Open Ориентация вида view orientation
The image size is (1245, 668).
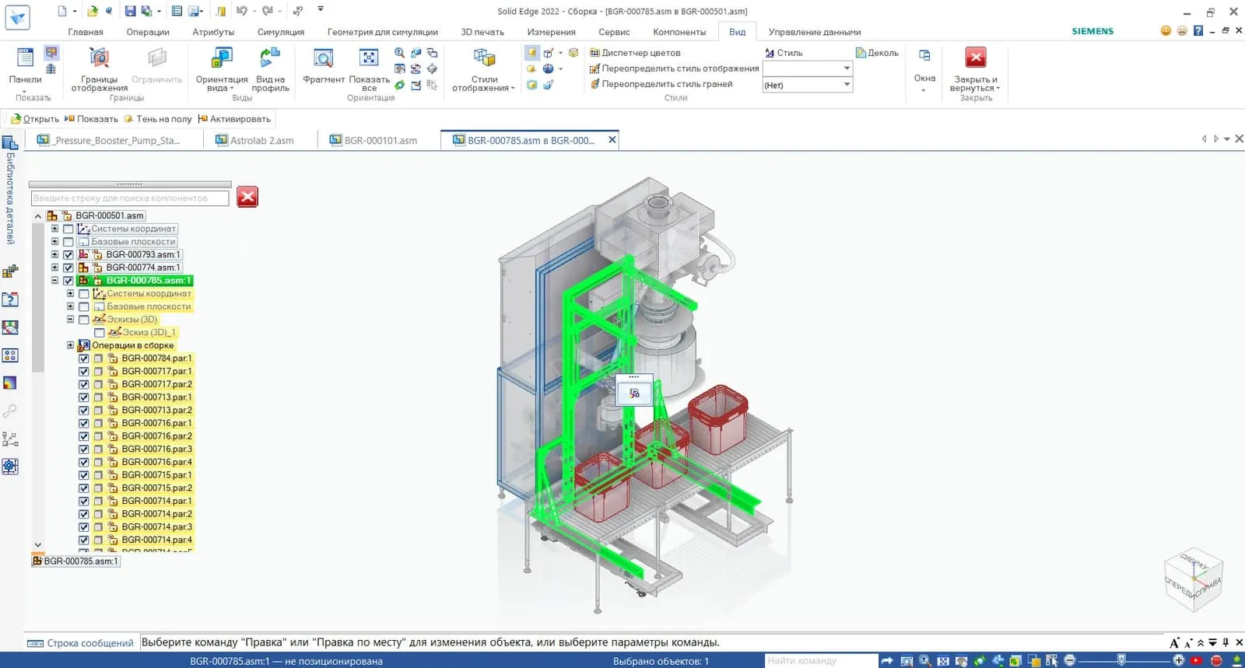(x=222, y=70)
